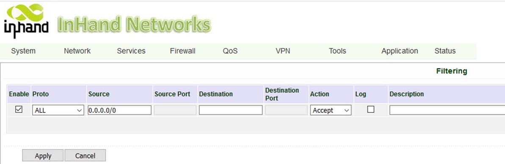Open the Network menu

click(77, 51)
